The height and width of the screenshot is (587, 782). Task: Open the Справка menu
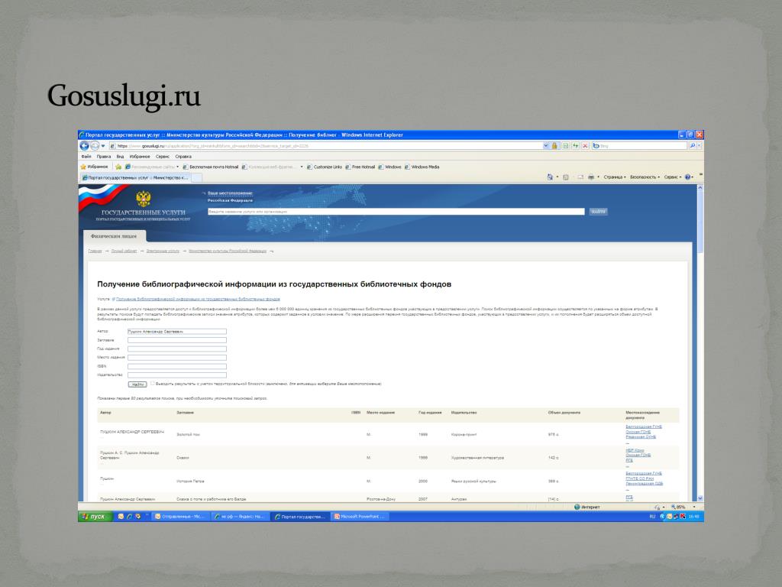(x=183, y=157)
